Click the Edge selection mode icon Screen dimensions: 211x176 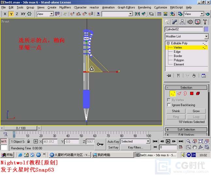(179, 93)
